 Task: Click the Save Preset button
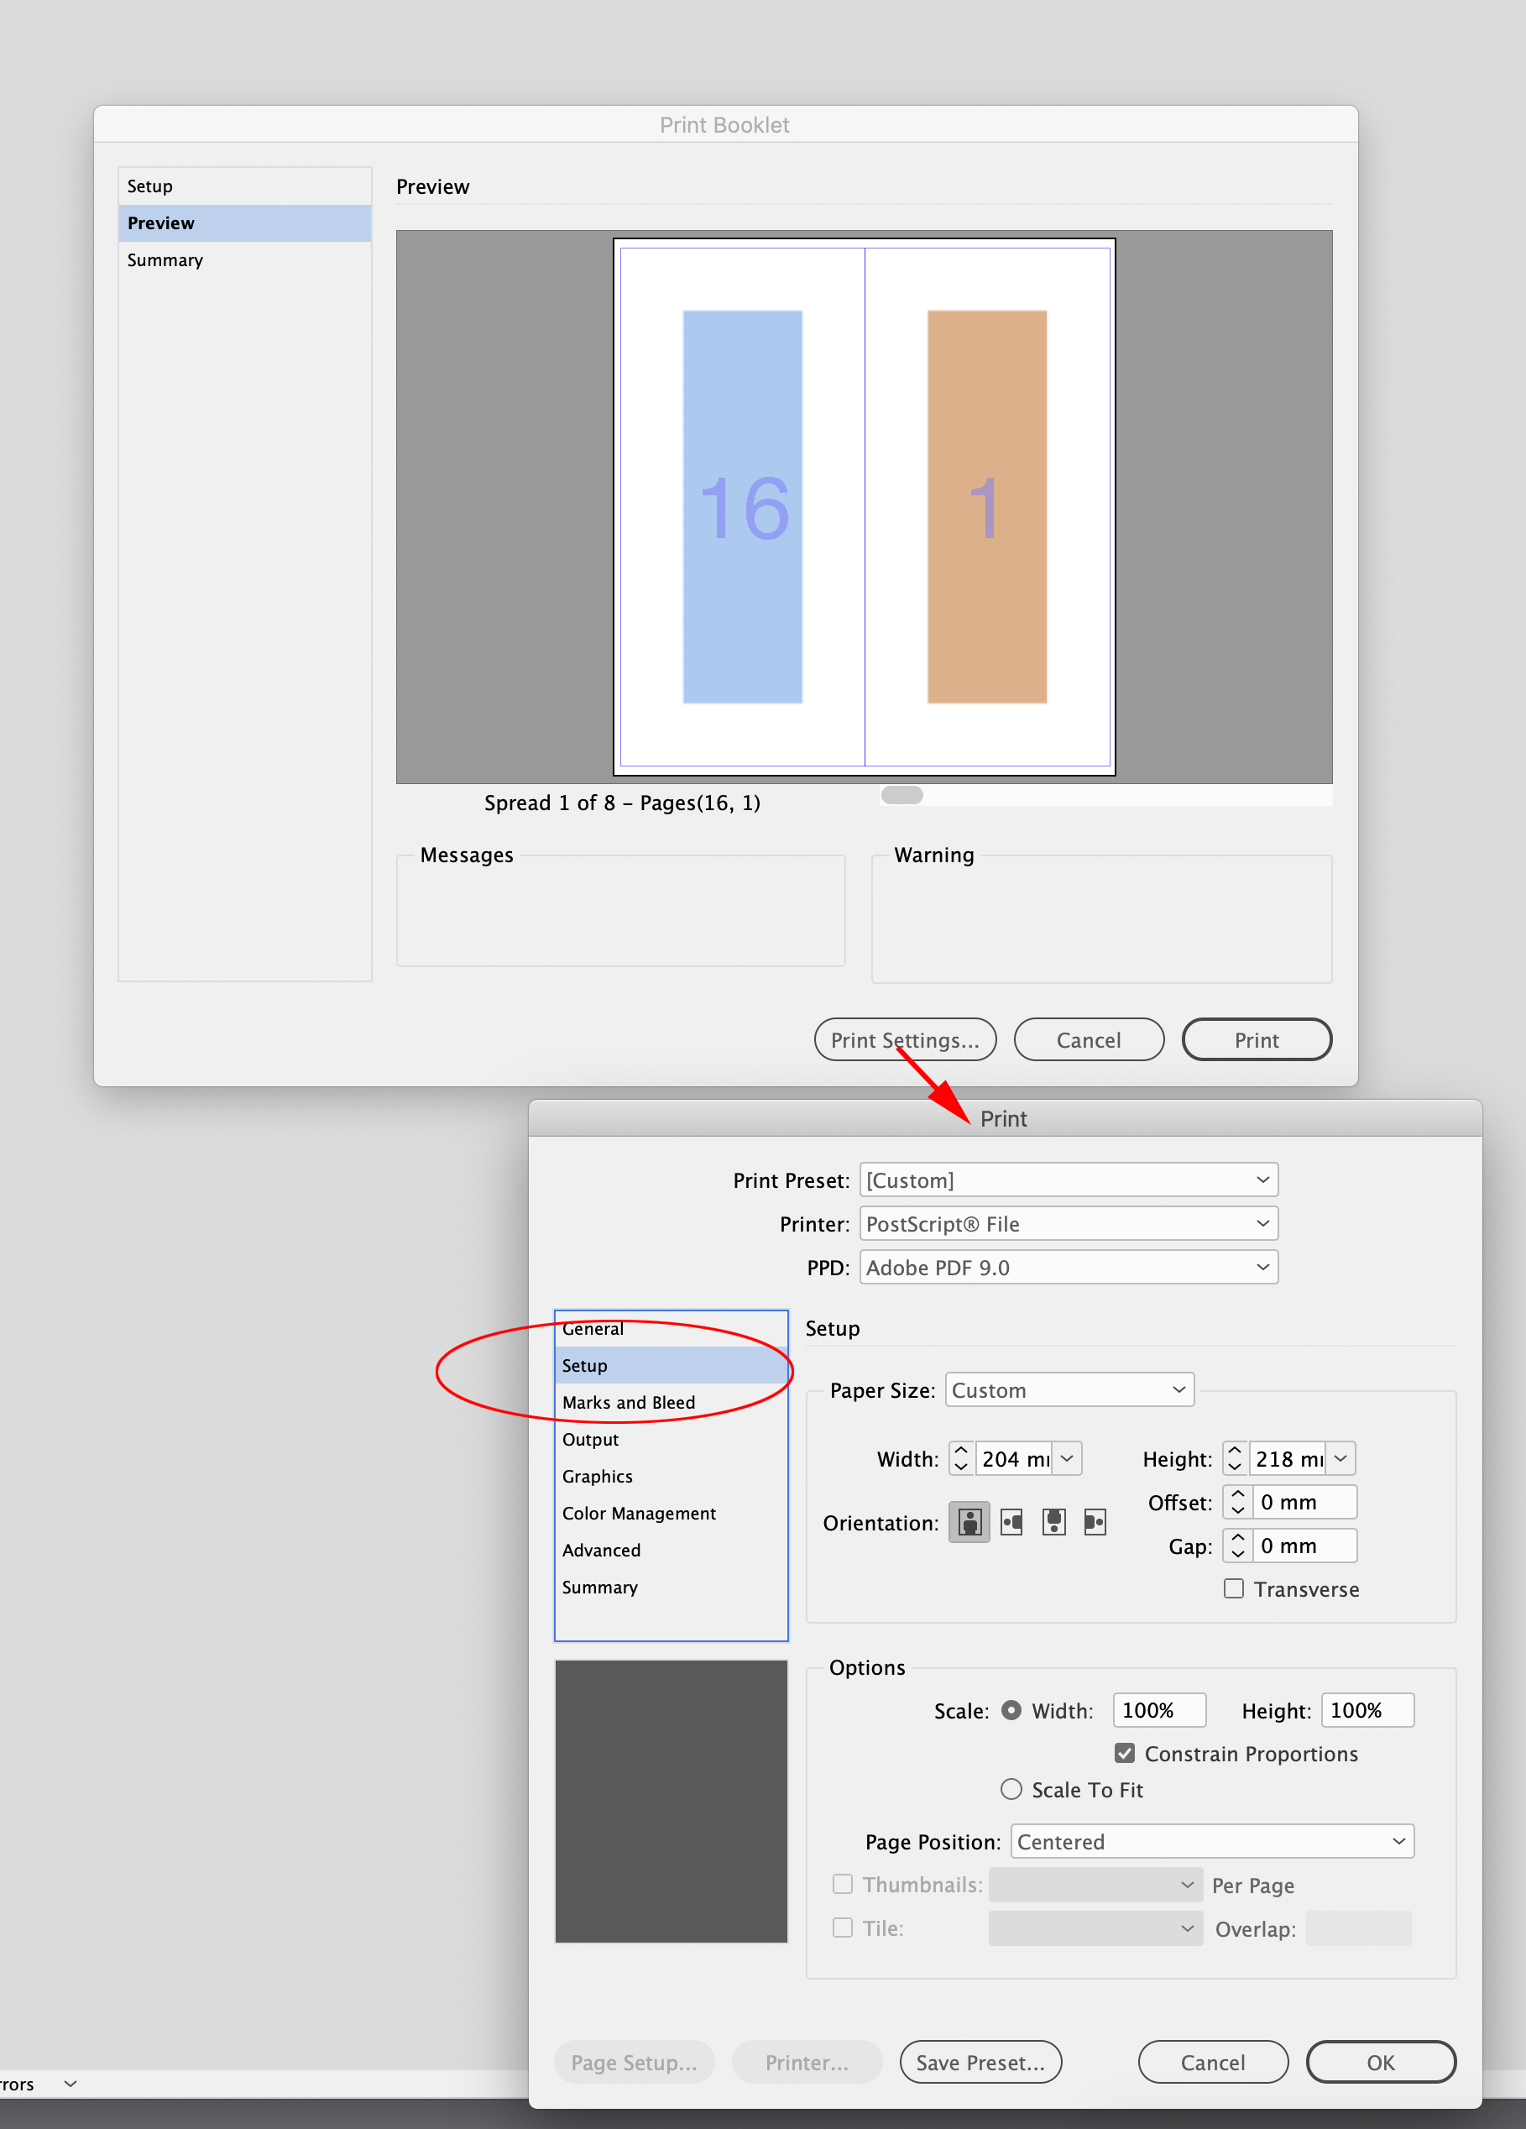(980, 2061)
